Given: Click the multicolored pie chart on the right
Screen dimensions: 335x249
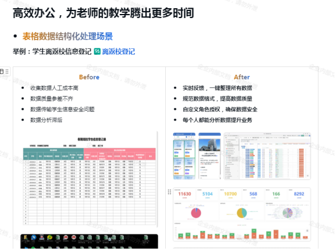Looking at the screenshot, I should [x=287, y=213].
